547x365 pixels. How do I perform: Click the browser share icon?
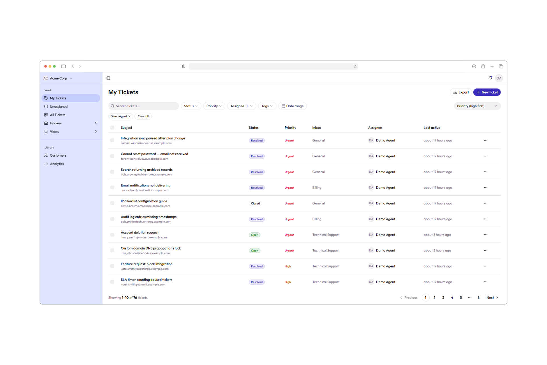[x=483, y=66]
